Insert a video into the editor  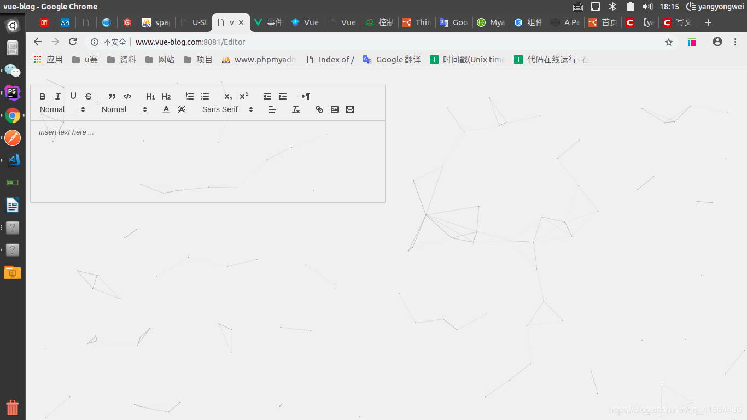tap(350, 109)
